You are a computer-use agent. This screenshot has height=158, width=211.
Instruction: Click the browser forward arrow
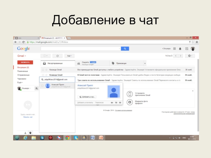tap(20, 42)
